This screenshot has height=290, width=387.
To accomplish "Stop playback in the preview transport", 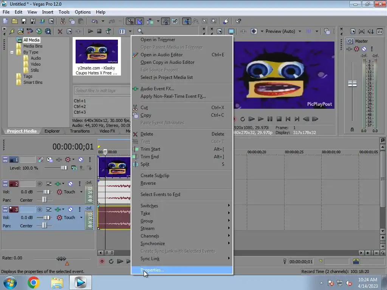I will pos(279,119).
